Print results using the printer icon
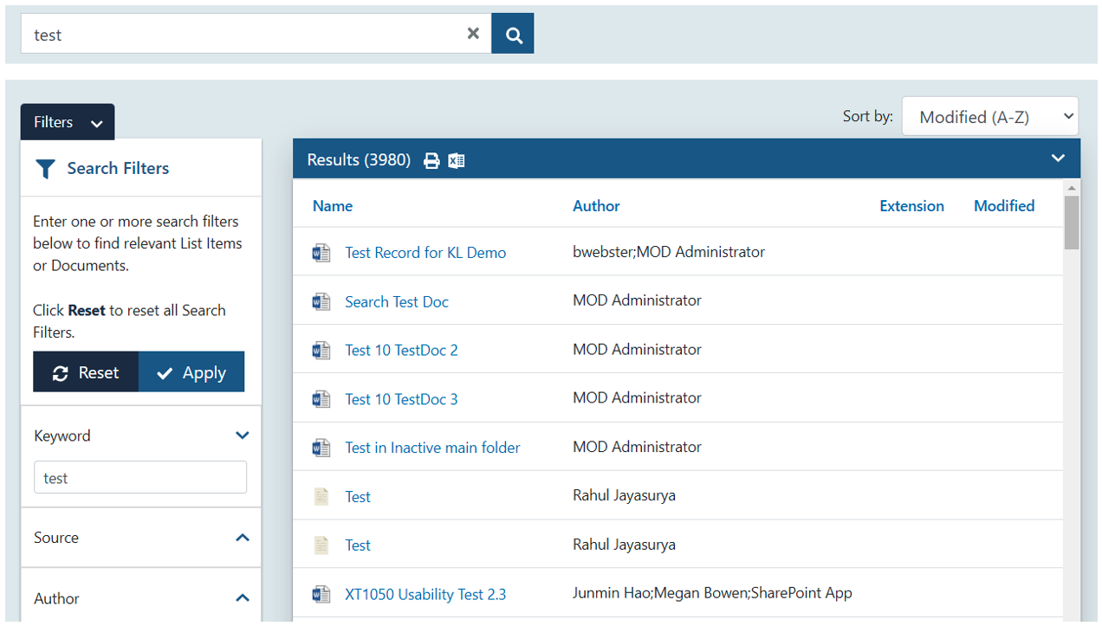 [431, 160]
